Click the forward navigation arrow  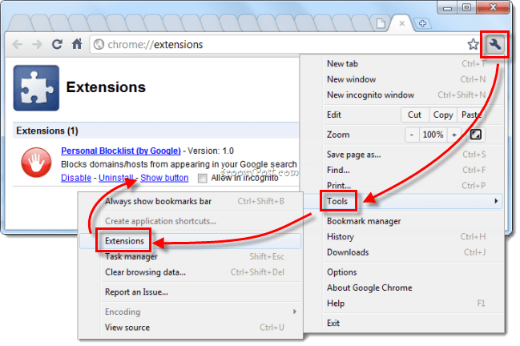(37, 44)
